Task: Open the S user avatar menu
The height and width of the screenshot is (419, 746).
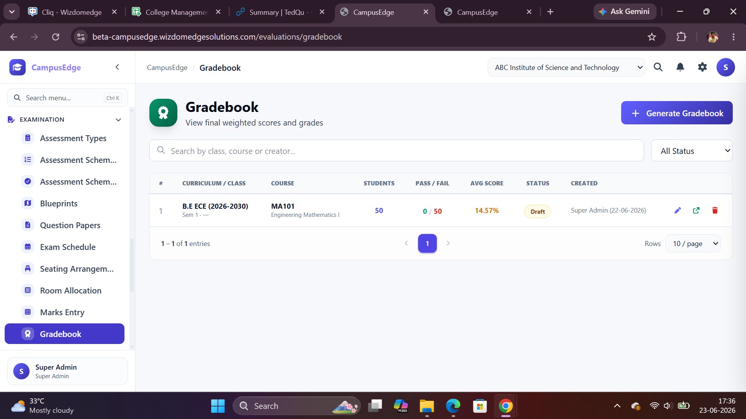Action: (x=725, y=67)
